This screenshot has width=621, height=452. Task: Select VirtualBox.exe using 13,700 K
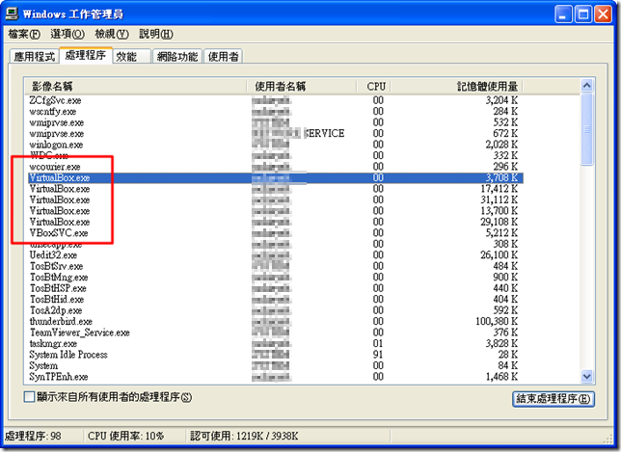(x=274, y=211)
